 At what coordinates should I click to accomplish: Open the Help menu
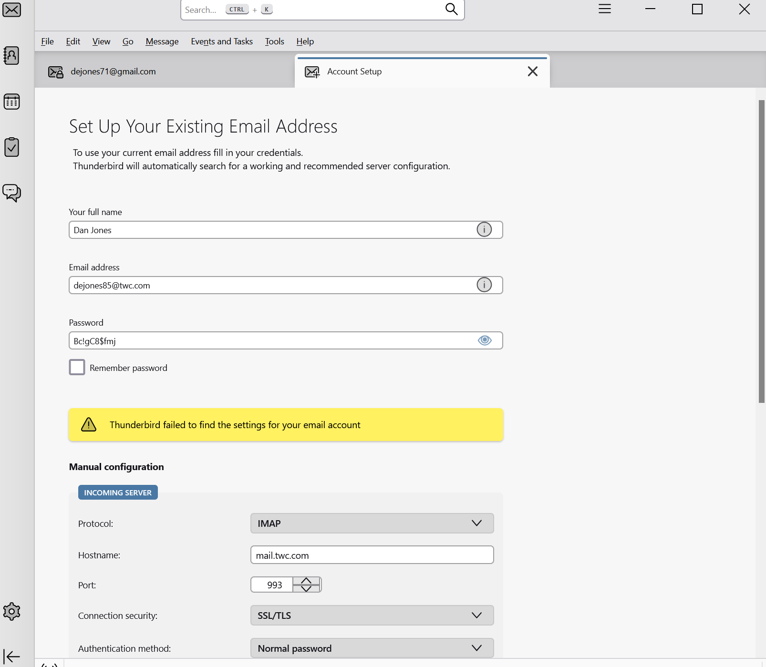pos(305,41)
